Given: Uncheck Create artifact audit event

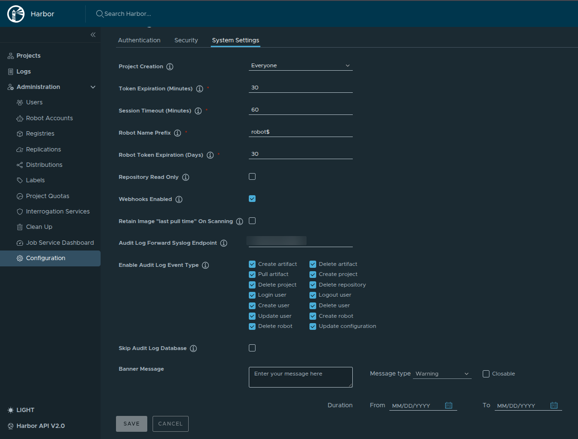Looking at the screenshot, I should (252, 264).
